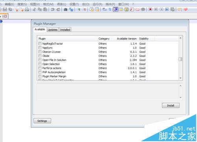This screenshot has height=142, width=197.
Task: Toggle Show All Characters pilcrow icon
Action: pyautogui.click(x=110, y=9)
